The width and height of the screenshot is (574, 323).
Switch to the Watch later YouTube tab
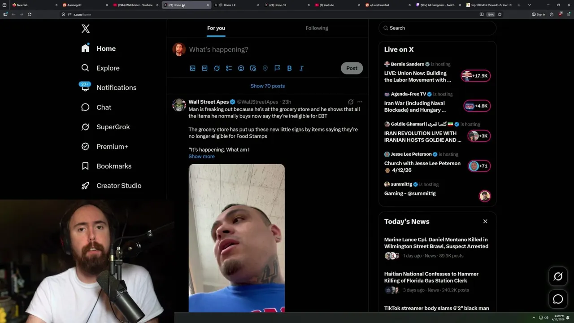pyautogui.click(x=135, y=5)
